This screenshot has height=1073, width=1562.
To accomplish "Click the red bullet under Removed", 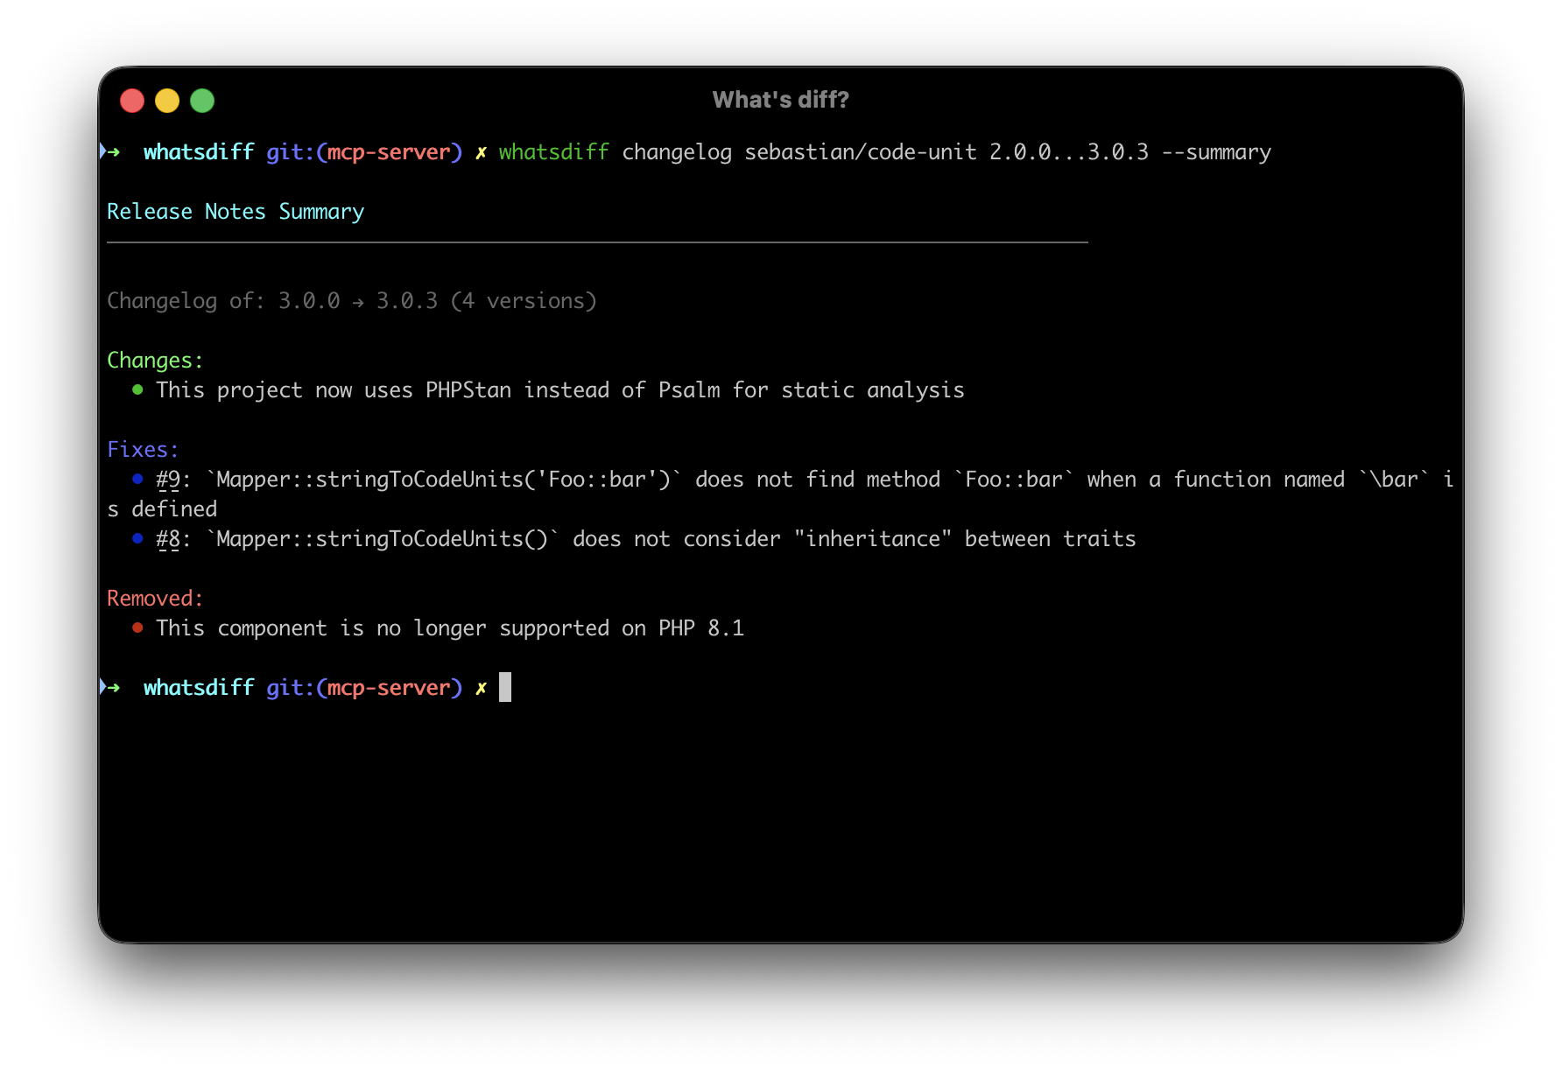I will click(x=137, y=628).
